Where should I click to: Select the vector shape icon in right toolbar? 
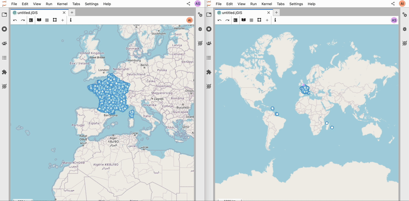pyautogui.click(x=259, y=20)
